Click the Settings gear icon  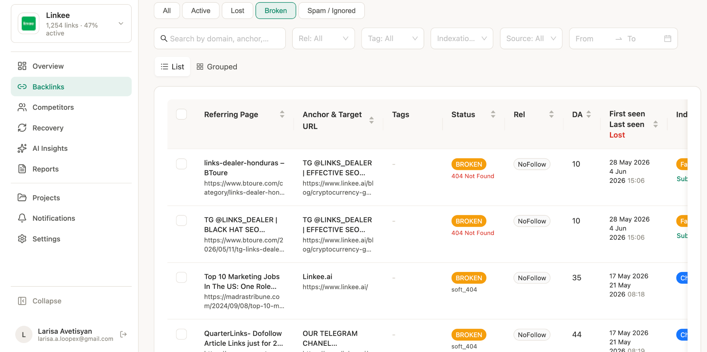coord(22,239)
